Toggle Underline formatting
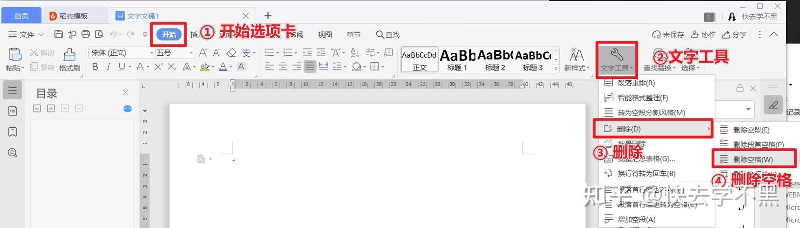 (122, 67)
